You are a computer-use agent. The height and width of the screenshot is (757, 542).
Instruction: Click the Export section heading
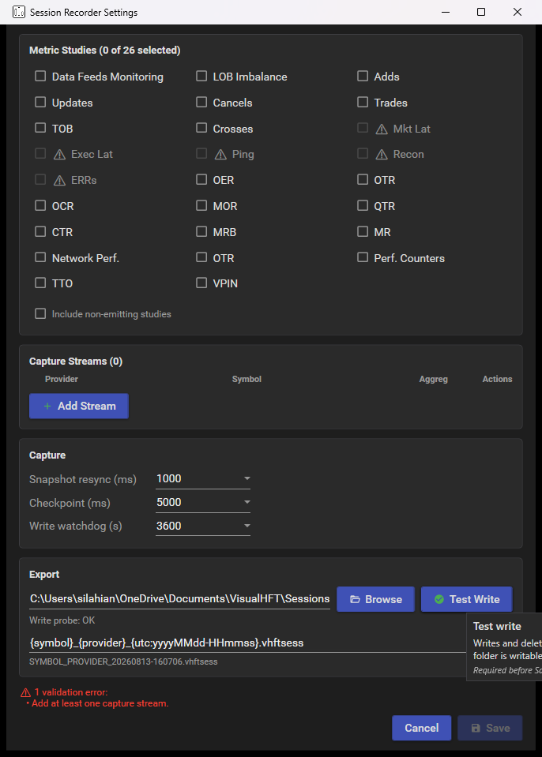click(x=44, y=575)
